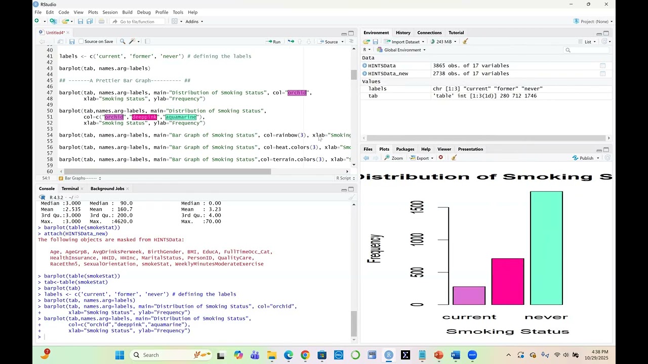Open the Session menu
The width and height of the screenshot is (648, 364).
tap(110, 12)
